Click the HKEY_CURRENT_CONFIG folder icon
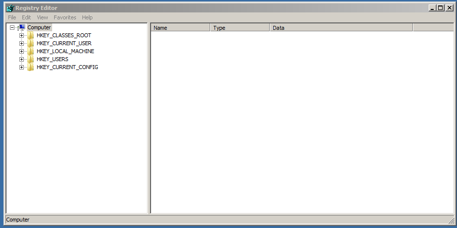The image size is (457, 228). point(31,67)
